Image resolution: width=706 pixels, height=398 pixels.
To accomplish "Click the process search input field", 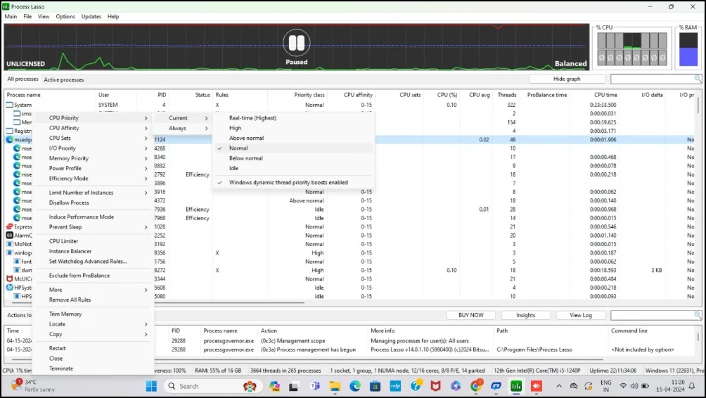I will [652, 79].
